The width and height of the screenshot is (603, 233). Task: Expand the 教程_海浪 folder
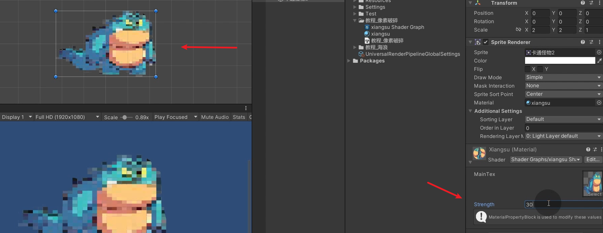click(x=355, y=47)
